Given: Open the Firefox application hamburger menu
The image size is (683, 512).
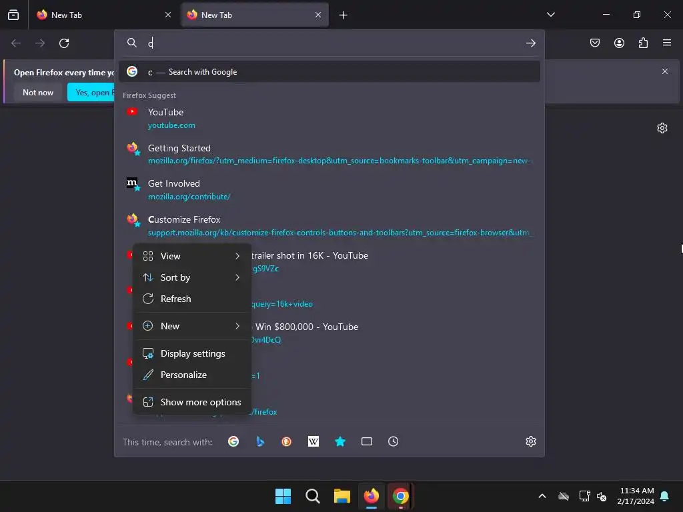Looking at the screenshot, I should coord(666,43).
